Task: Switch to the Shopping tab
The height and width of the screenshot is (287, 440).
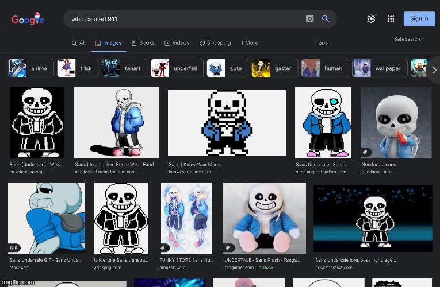Action: tap(215, 43)
